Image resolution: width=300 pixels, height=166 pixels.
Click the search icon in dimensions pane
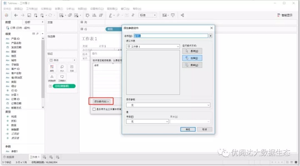coord(37,34)
